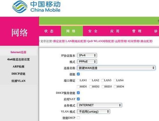159x121 pixels.
Task: Select 4in6隧道连接设置 in sidebar
Action: [18, 59]
